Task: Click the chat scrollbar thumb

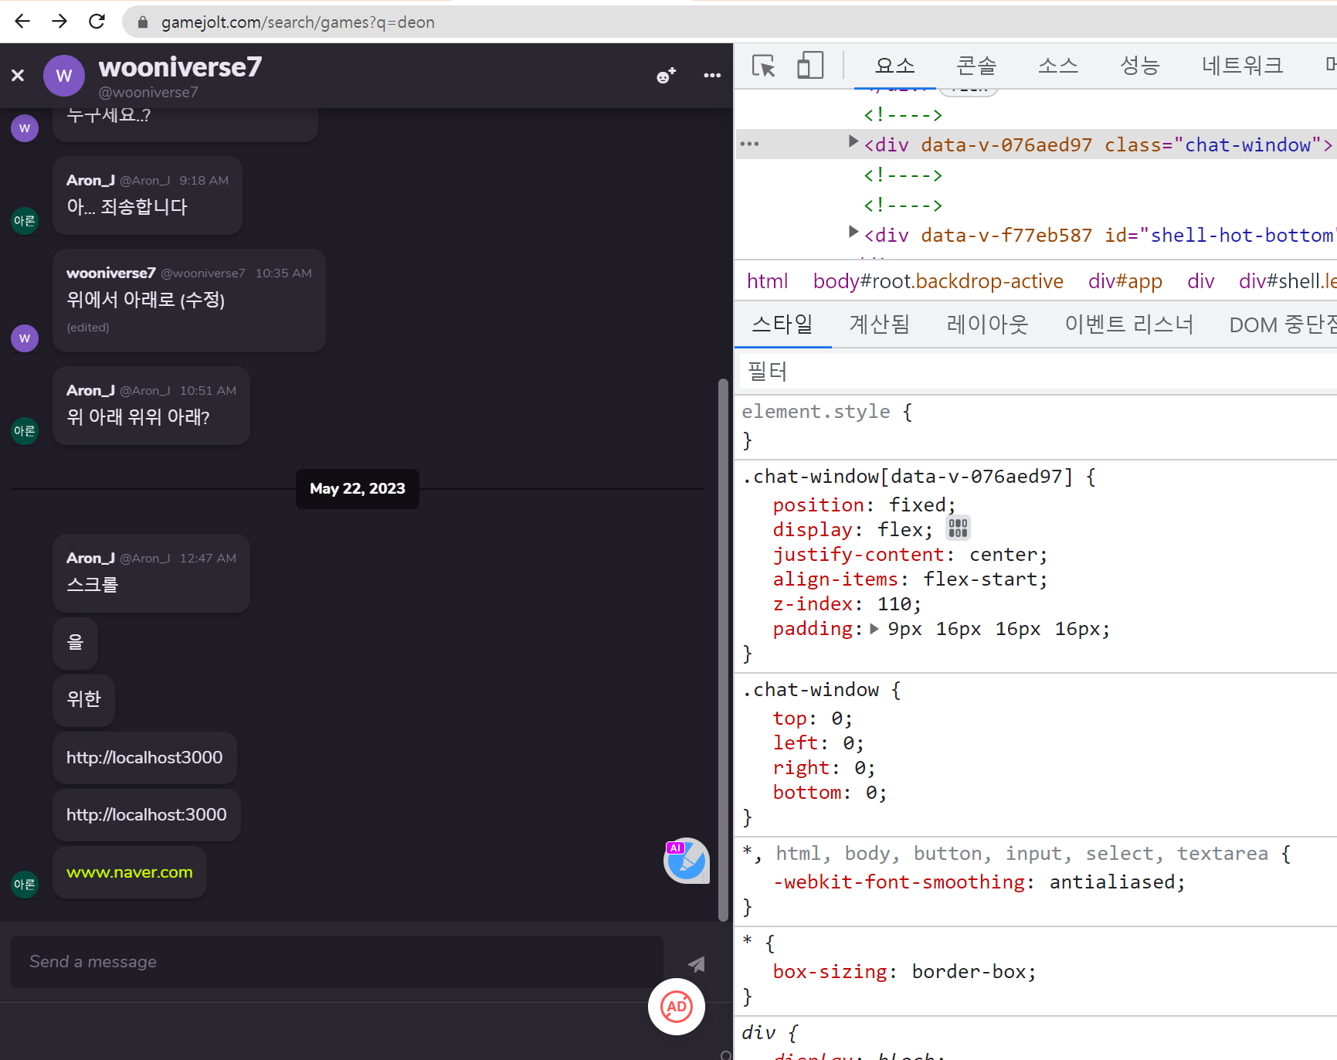Action: [724, 649]
